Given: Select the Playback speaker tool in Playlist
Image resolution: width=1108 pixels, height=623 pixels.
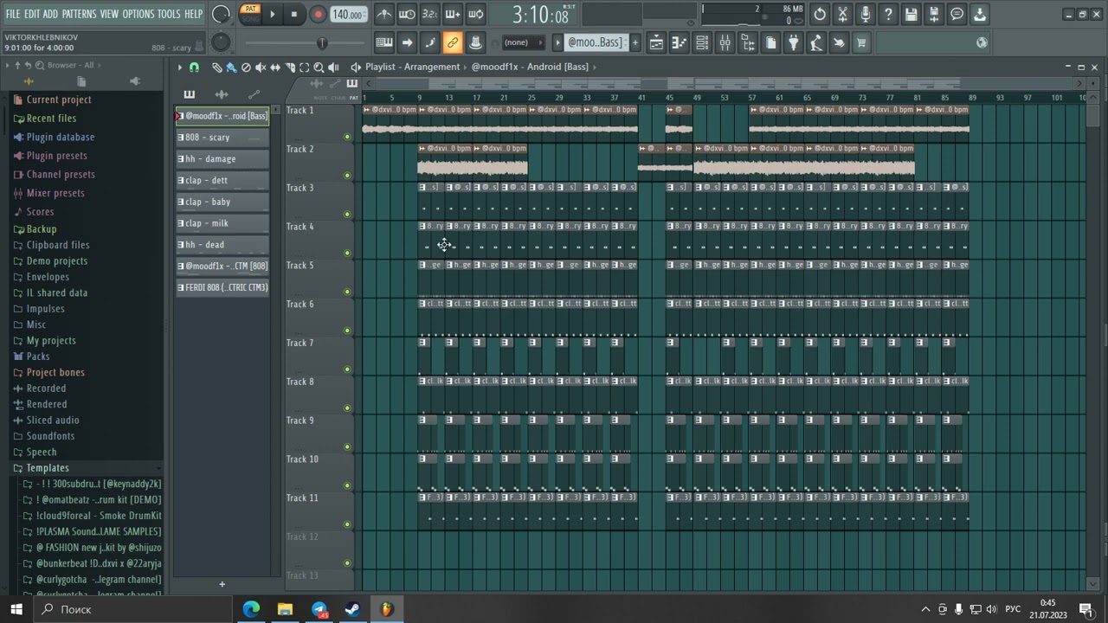Looking at the screenshot, I should 333,67.
